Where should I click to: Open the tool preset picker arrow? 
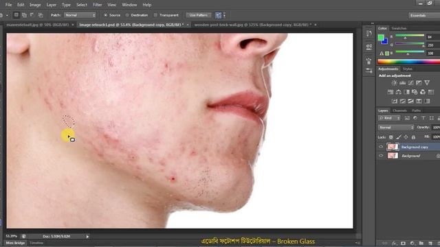pyautogui.click(x=7, y=15)
